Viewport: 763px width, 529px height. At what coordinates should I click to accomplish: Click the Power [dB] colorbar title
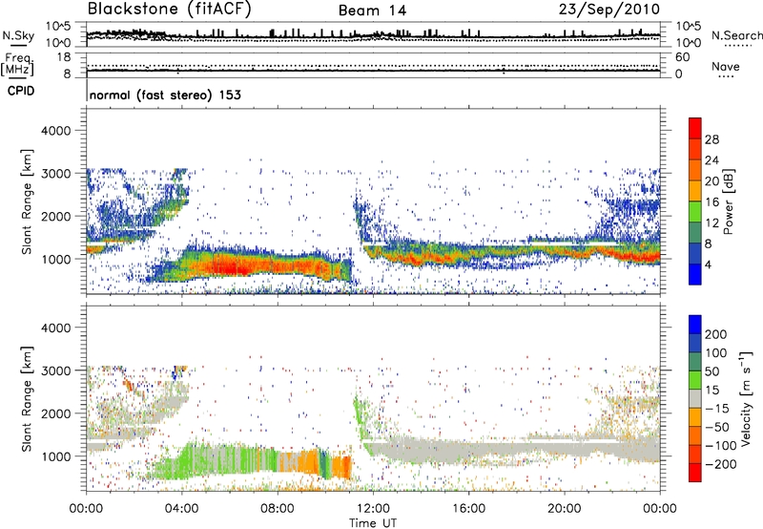(729, 201)
